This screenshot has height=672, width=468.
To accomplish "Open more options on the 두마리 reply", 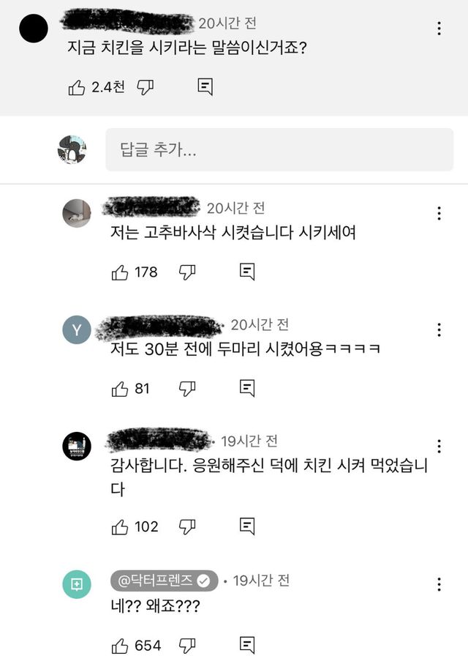I will (x=439, y=329).
